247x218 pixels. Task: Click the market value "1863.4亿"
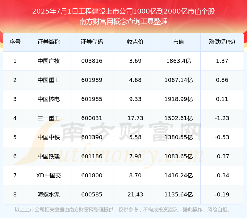pyautogui.click(x=179, y=61)
